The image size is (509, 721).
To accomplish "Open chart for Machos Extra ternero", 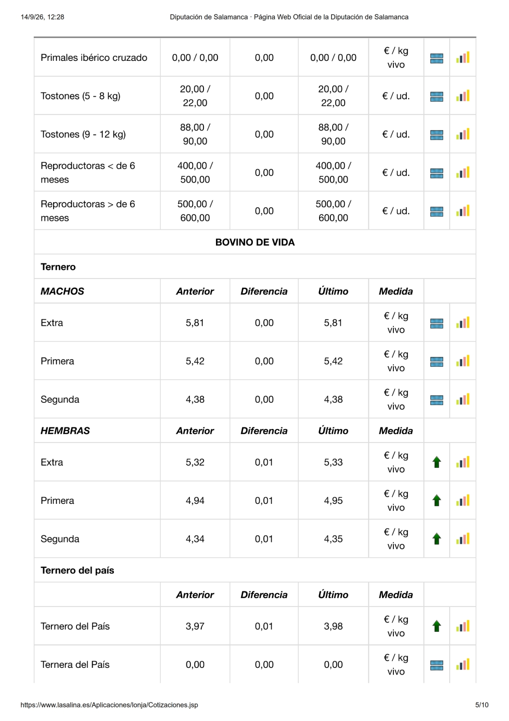I will point(463,322).
